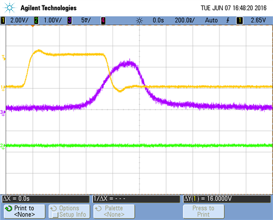The height and width of the screenshot is (220, 273).
Task: Click the 200.0 timebase per division value
Action: pos(185,20)
